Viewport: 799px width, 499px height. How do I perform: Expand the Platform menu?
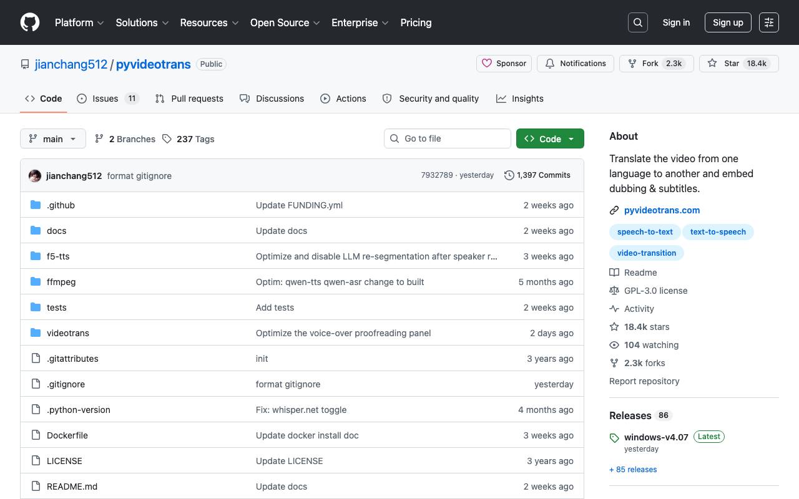[x=79, y=22]
